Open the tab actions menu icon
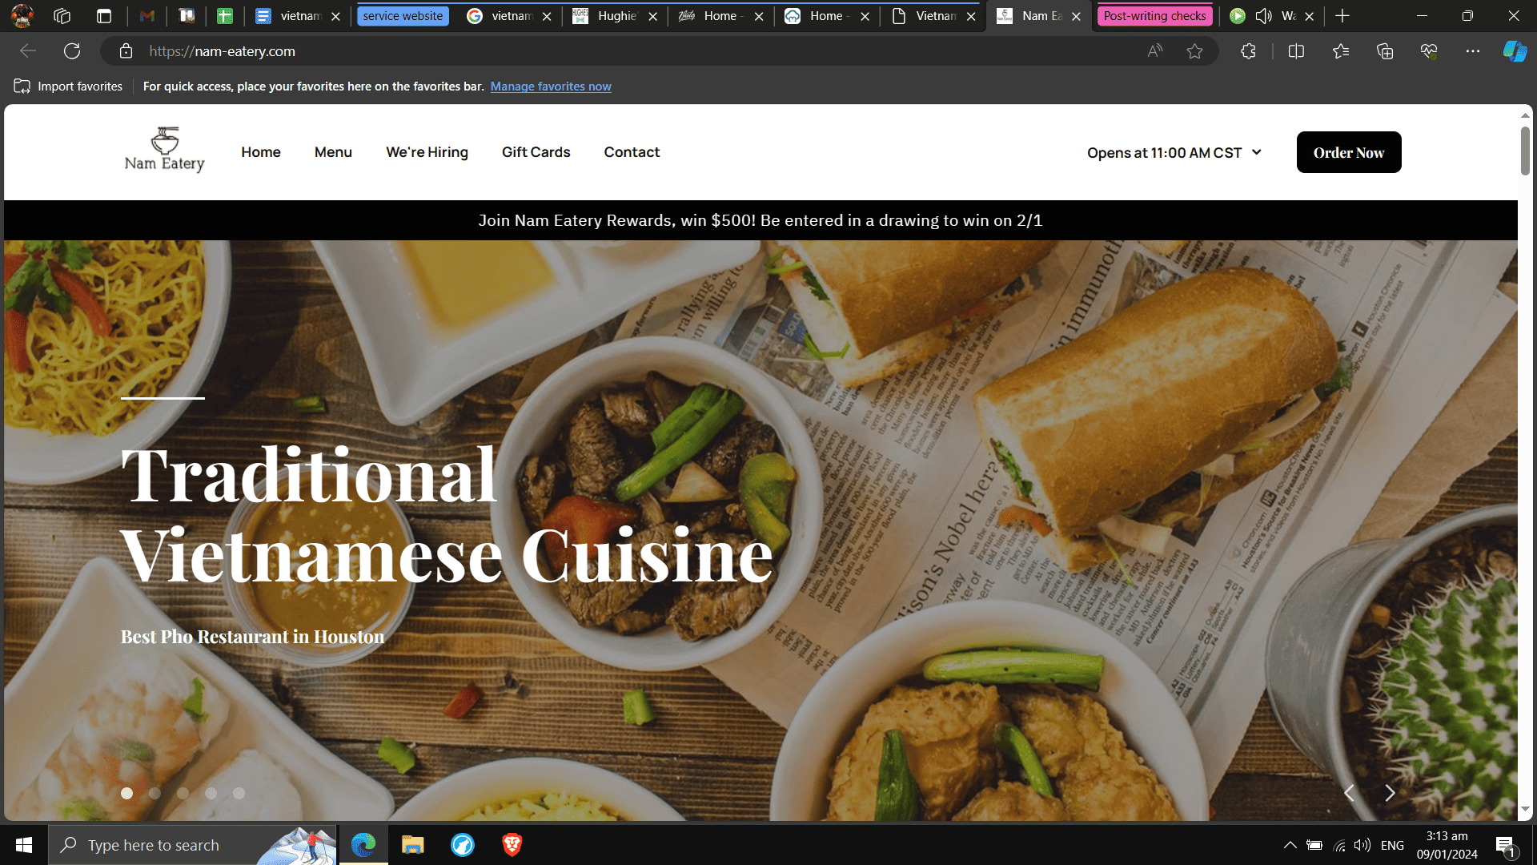The height and width of the screenshot is (865, 1537). click(x=104, y=16)
